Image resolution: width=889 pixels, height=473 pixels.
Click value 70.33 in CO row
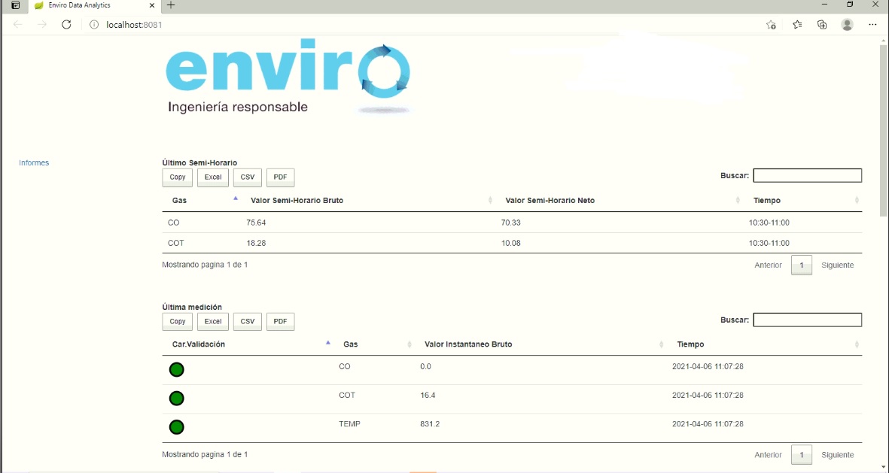point(511,223)
